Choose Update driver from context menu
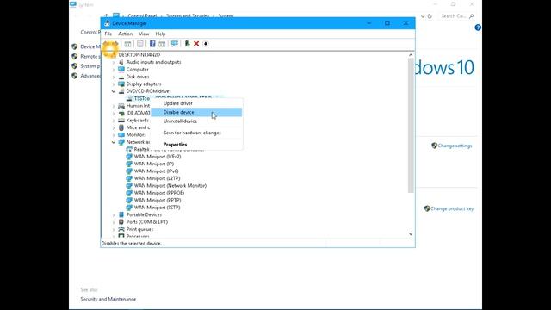The width and height of the screenshot is (551, 310). 196,103
